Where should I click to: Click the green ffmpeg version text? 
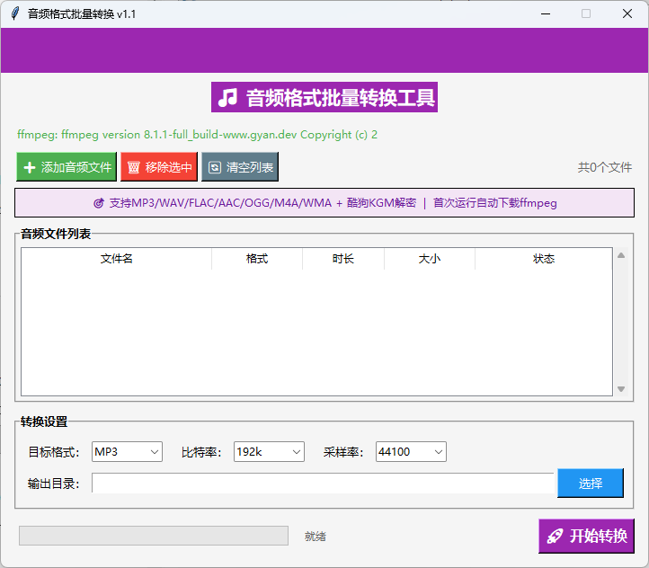click(x=197, y=135)
